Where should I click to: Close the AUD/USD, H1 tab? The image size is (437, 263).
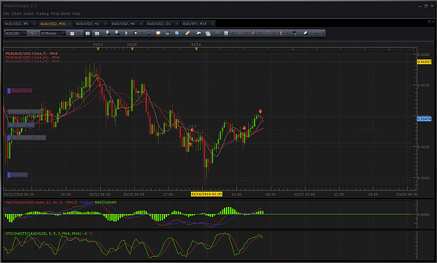tap(106, 24)
